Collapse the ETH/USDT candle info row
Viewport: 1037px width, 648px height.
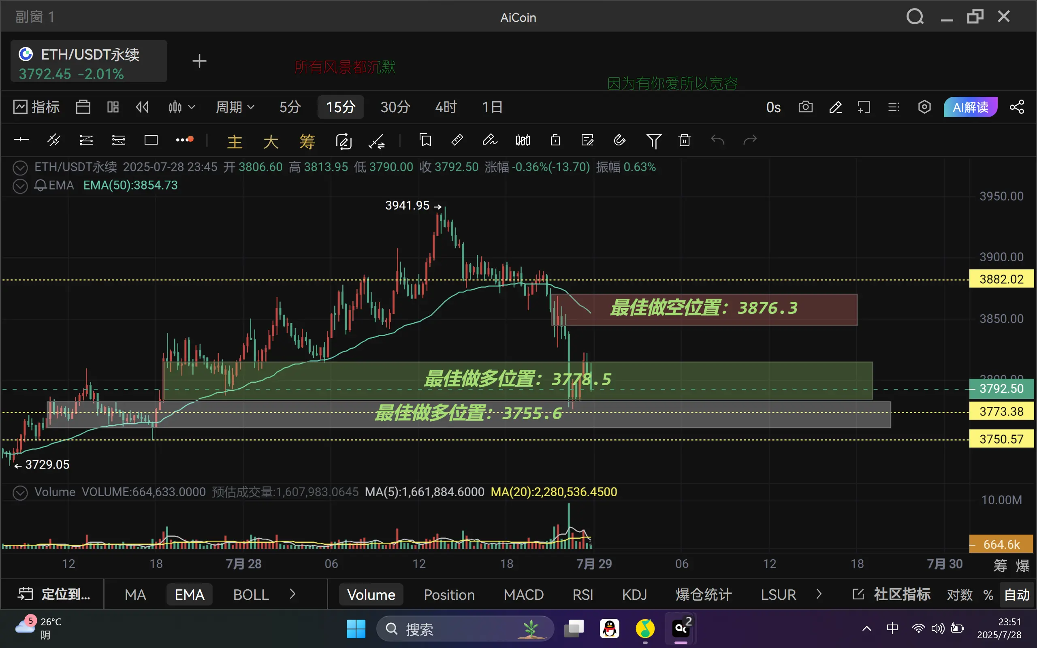pos(20,168)
